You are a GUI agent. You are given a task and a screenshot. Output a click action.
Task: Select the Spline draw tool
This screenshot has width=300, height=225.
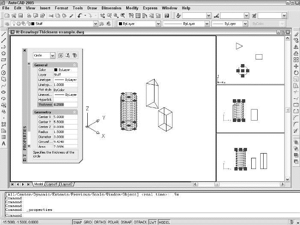click(3, 86)
